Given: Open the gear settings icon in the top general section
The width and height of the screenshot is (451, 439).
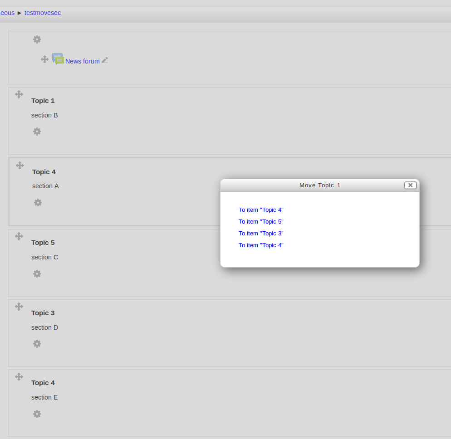Looking at the screenshot, I should tap(37, 39).
